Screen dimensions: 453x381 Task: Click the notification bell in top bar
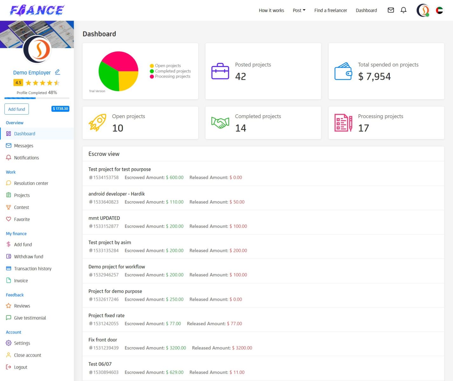pos(403,10)
